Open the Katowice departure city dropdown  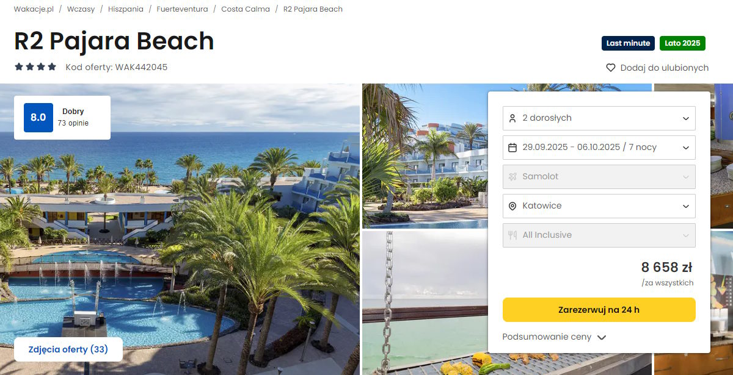(x=599, y=206)
